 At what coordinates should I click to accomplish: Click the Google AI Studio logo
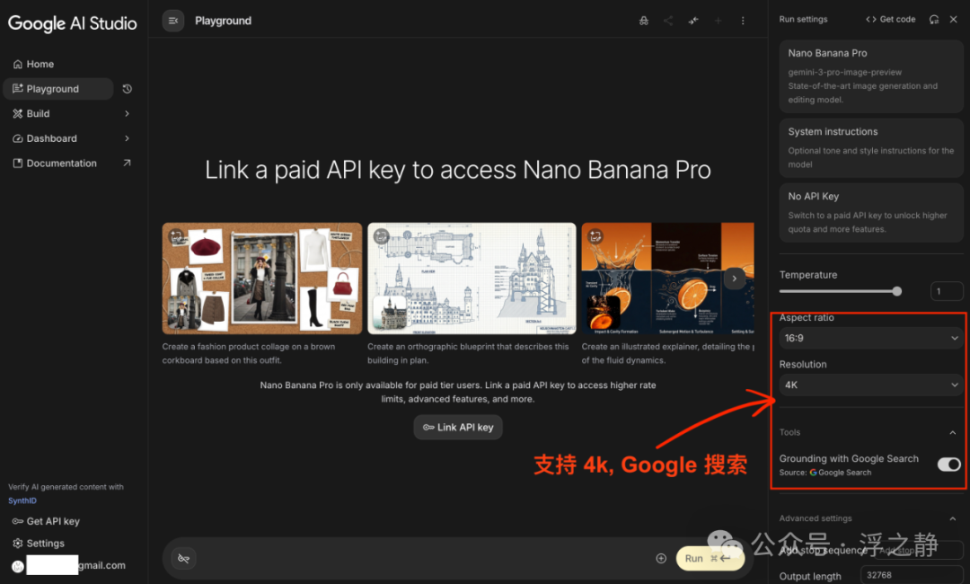[73, 23]
